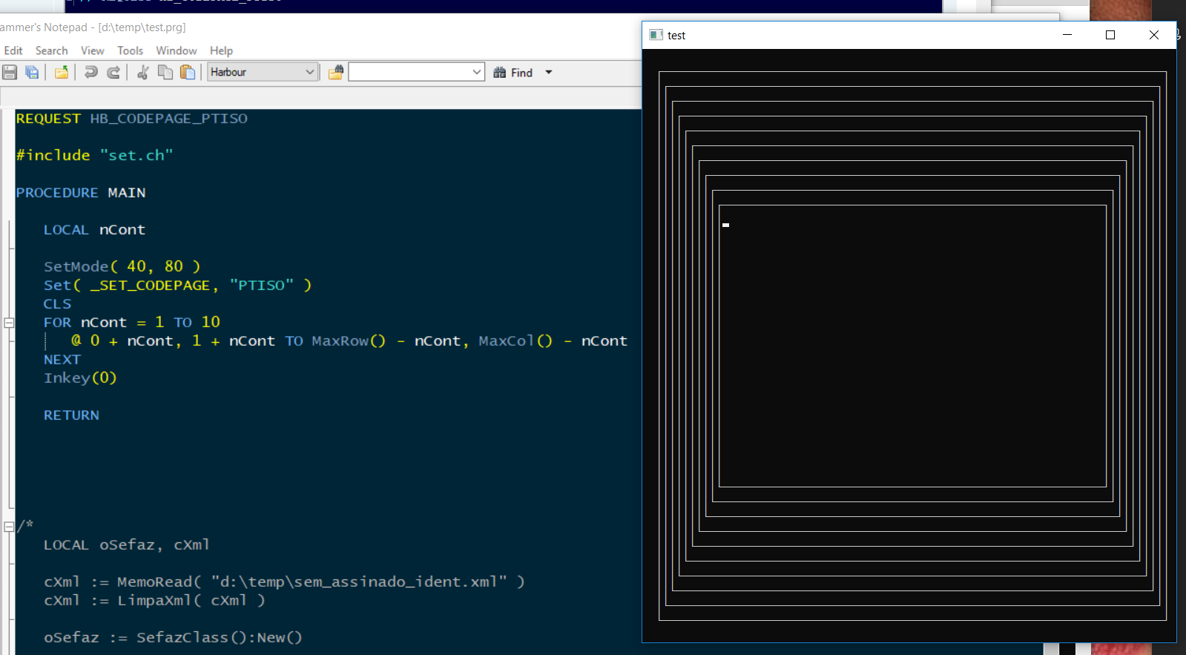Collapse the comment block fold marker
The height and width of the screenshot is (655, 1186).
point(9,527)
